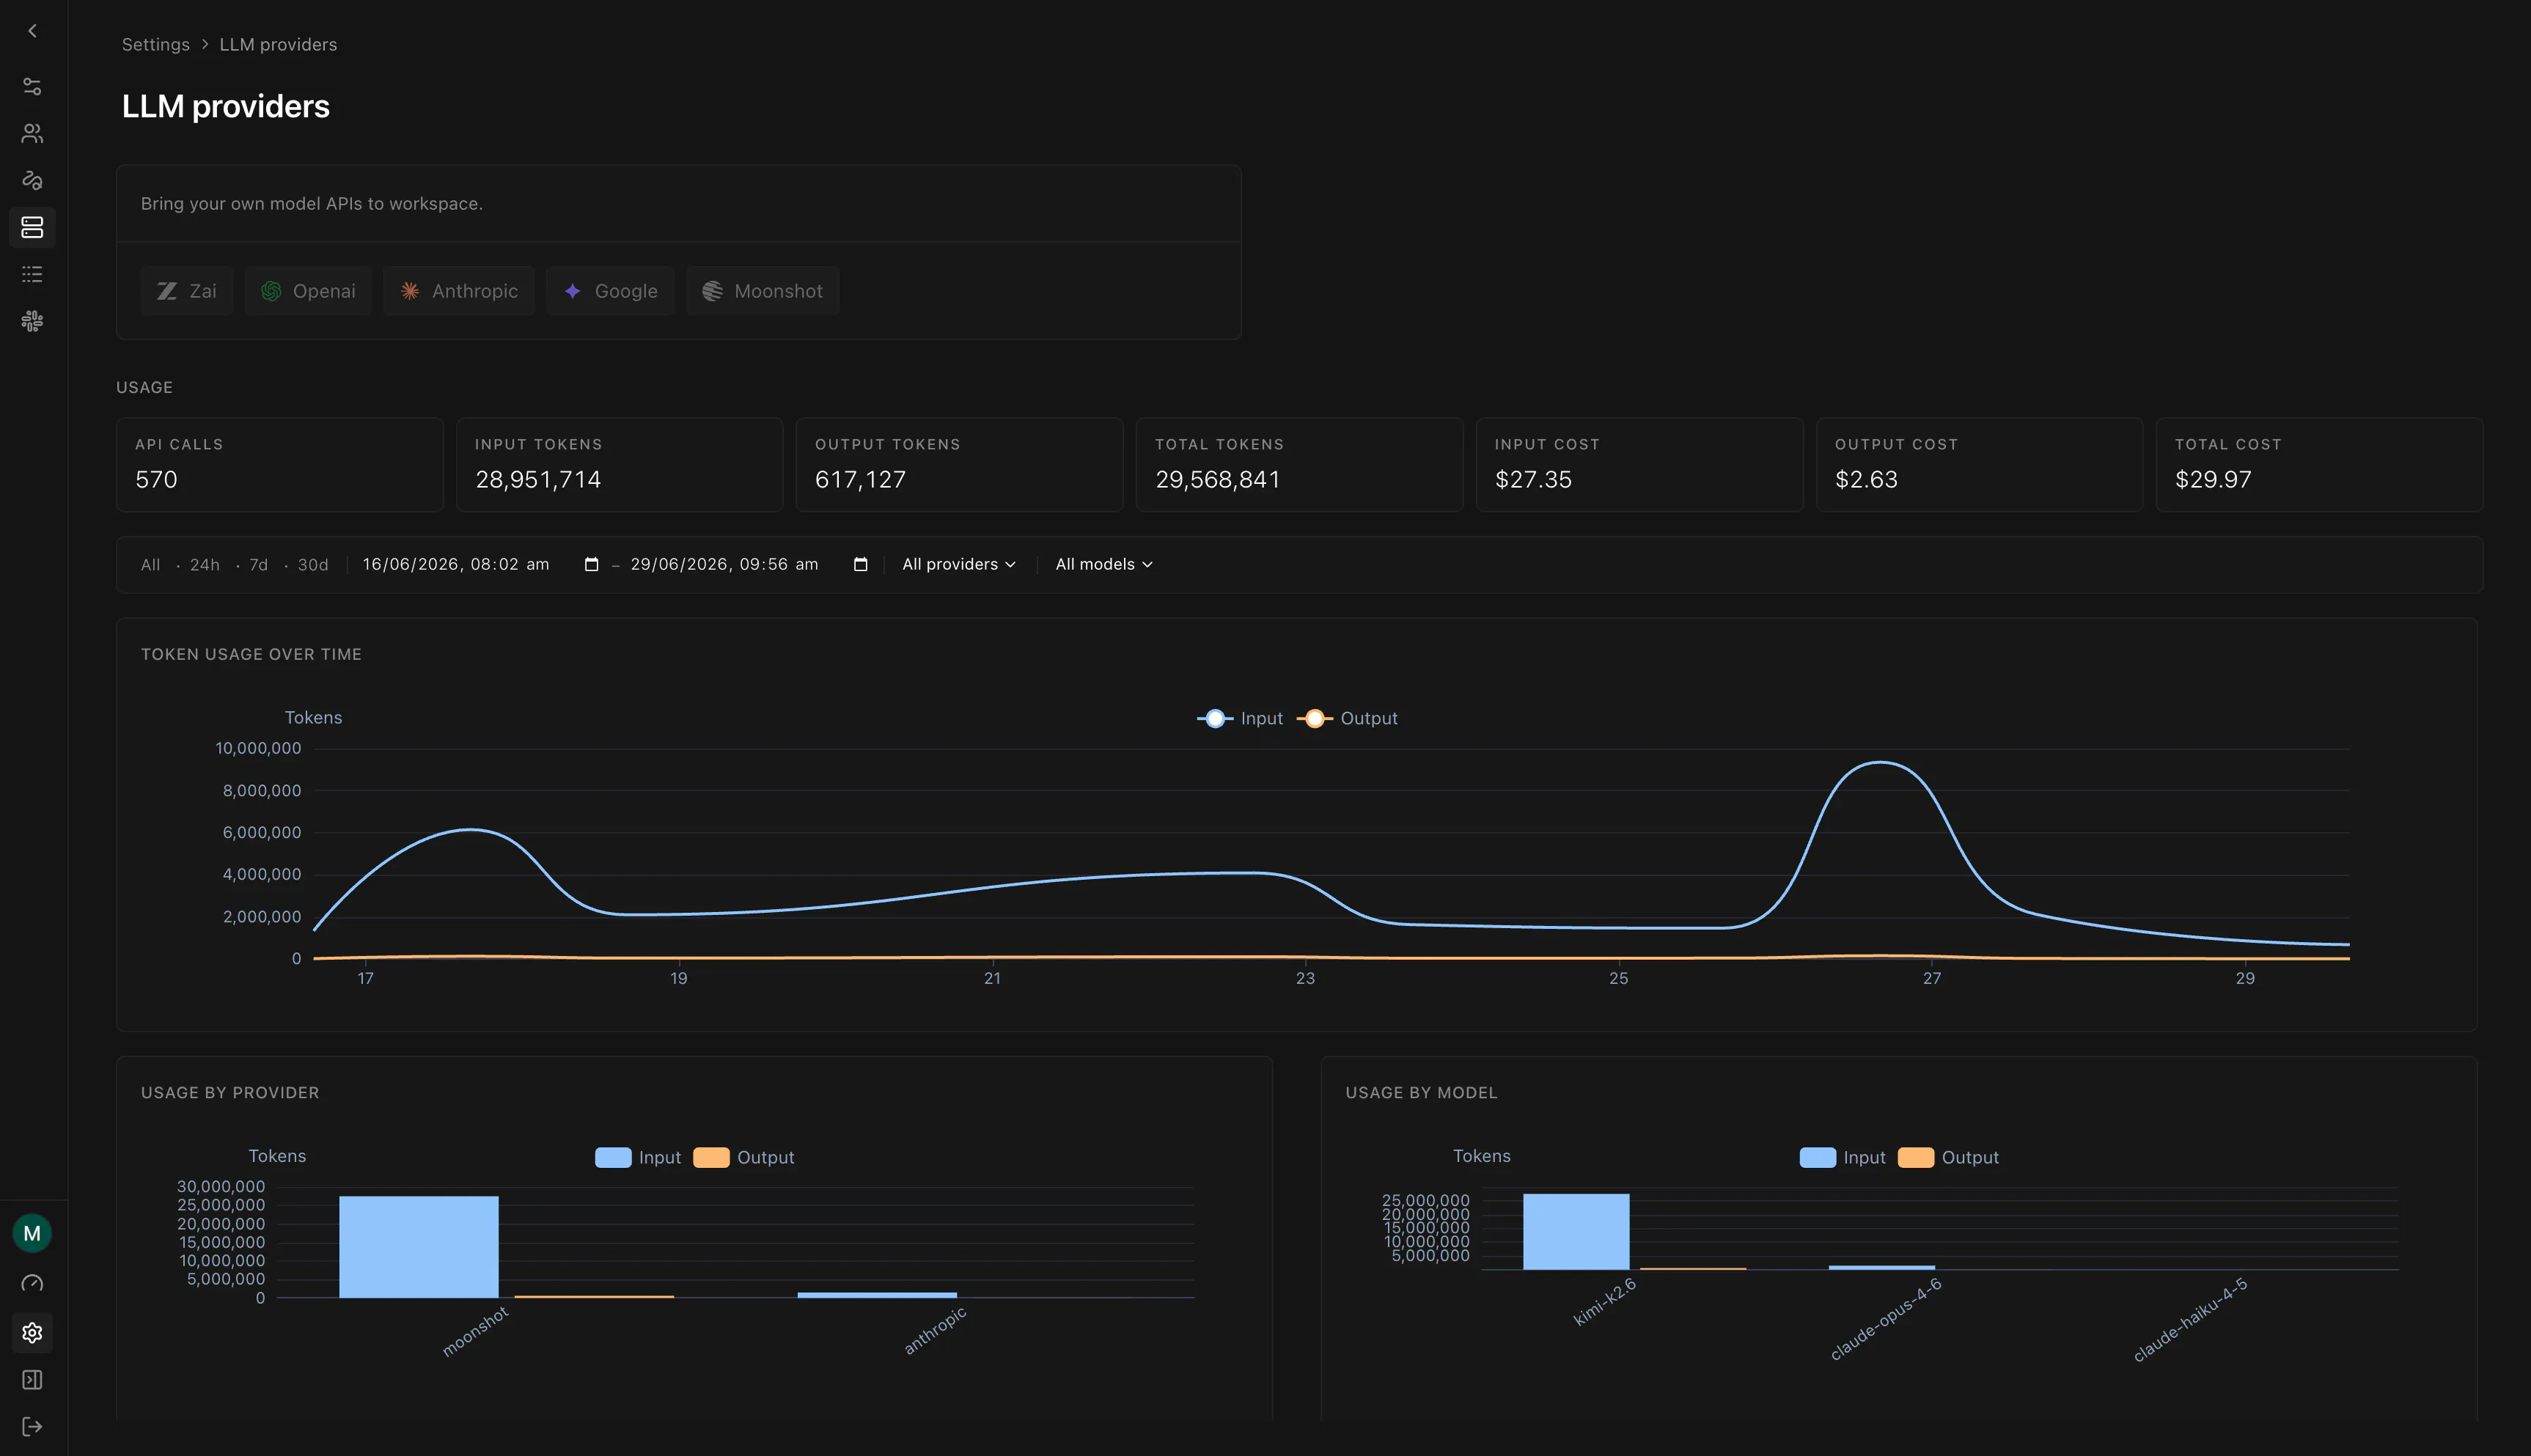Click the anthropic input bar

[877, 1295]
